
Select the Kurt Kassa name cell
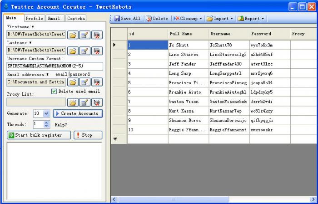pos(189,111)
